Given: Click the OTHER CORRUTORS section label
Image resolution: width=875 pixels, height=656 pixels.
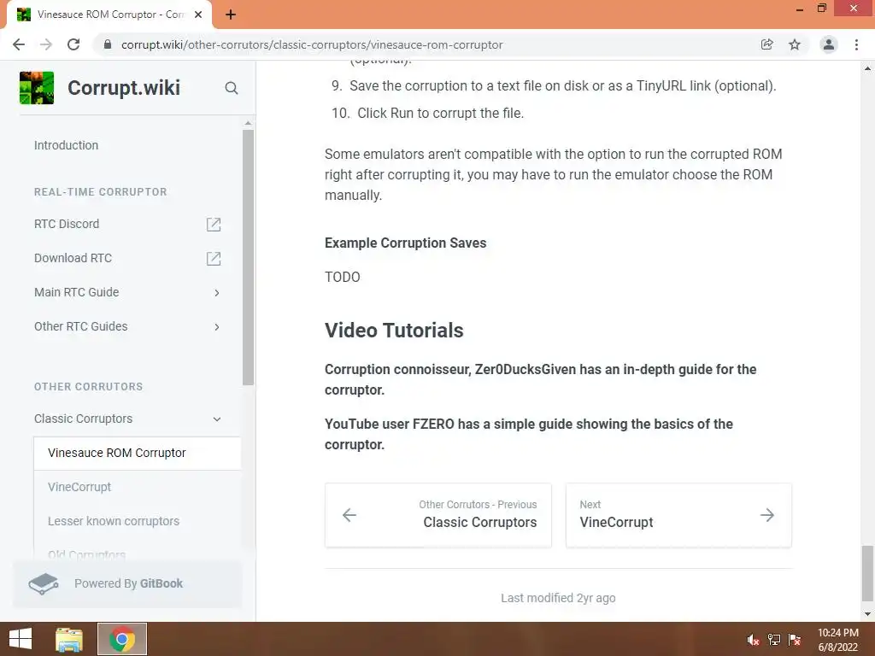Looking at the screenshot, I should click(x=88, y=387).
